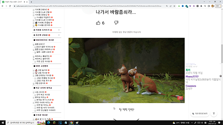The width and height of the screenshot is (223, 125).
Task: Click the scroll-to-top arrow button
Action: point(214,114)
